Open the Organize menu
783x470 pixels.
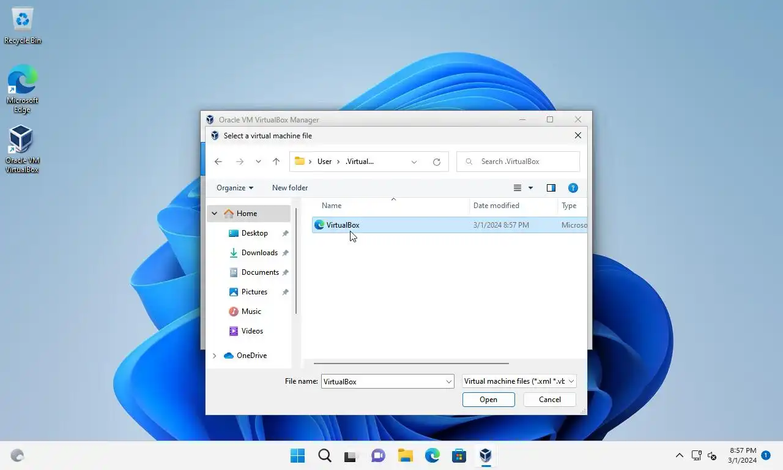pyautogui.click(x=235, y=188)
